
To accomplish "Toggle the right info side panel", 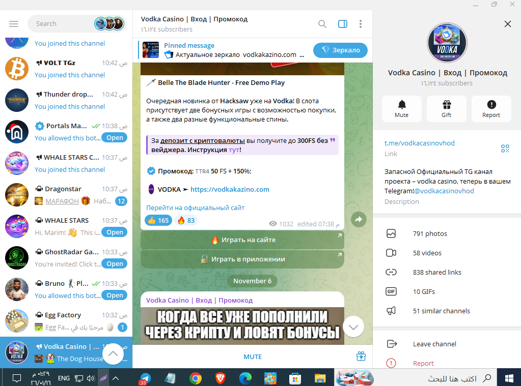I will tap(343, 24).
